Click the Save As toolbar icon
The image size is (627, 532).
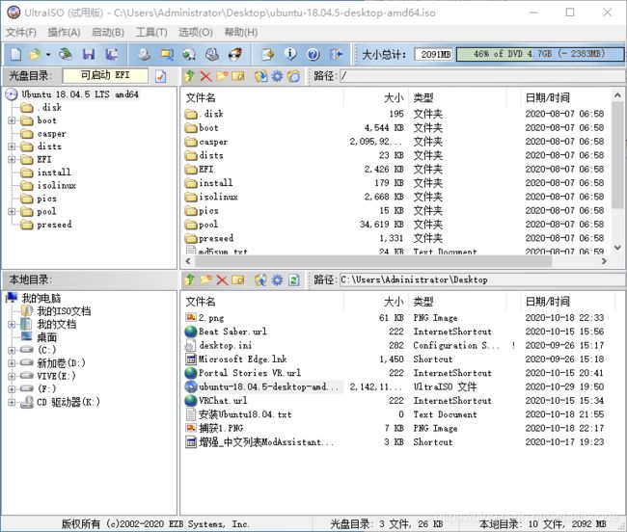111,54
